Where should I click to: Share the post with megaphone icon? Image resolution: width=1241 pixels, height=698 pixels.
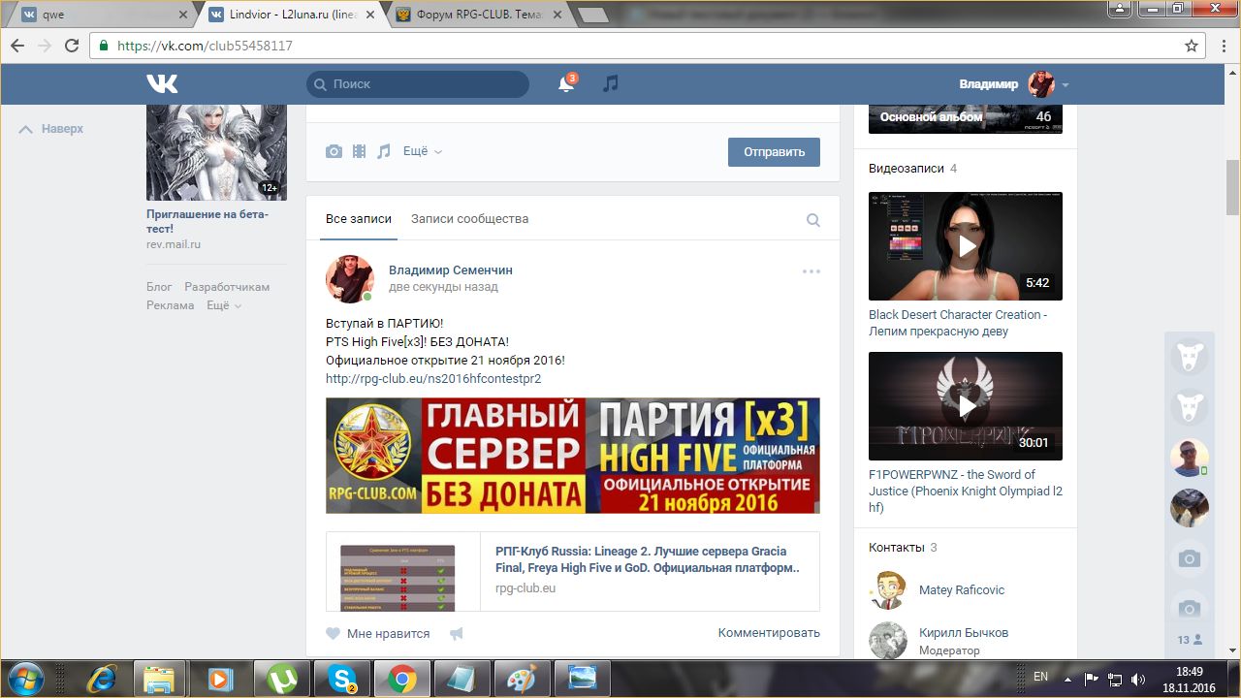456,633
